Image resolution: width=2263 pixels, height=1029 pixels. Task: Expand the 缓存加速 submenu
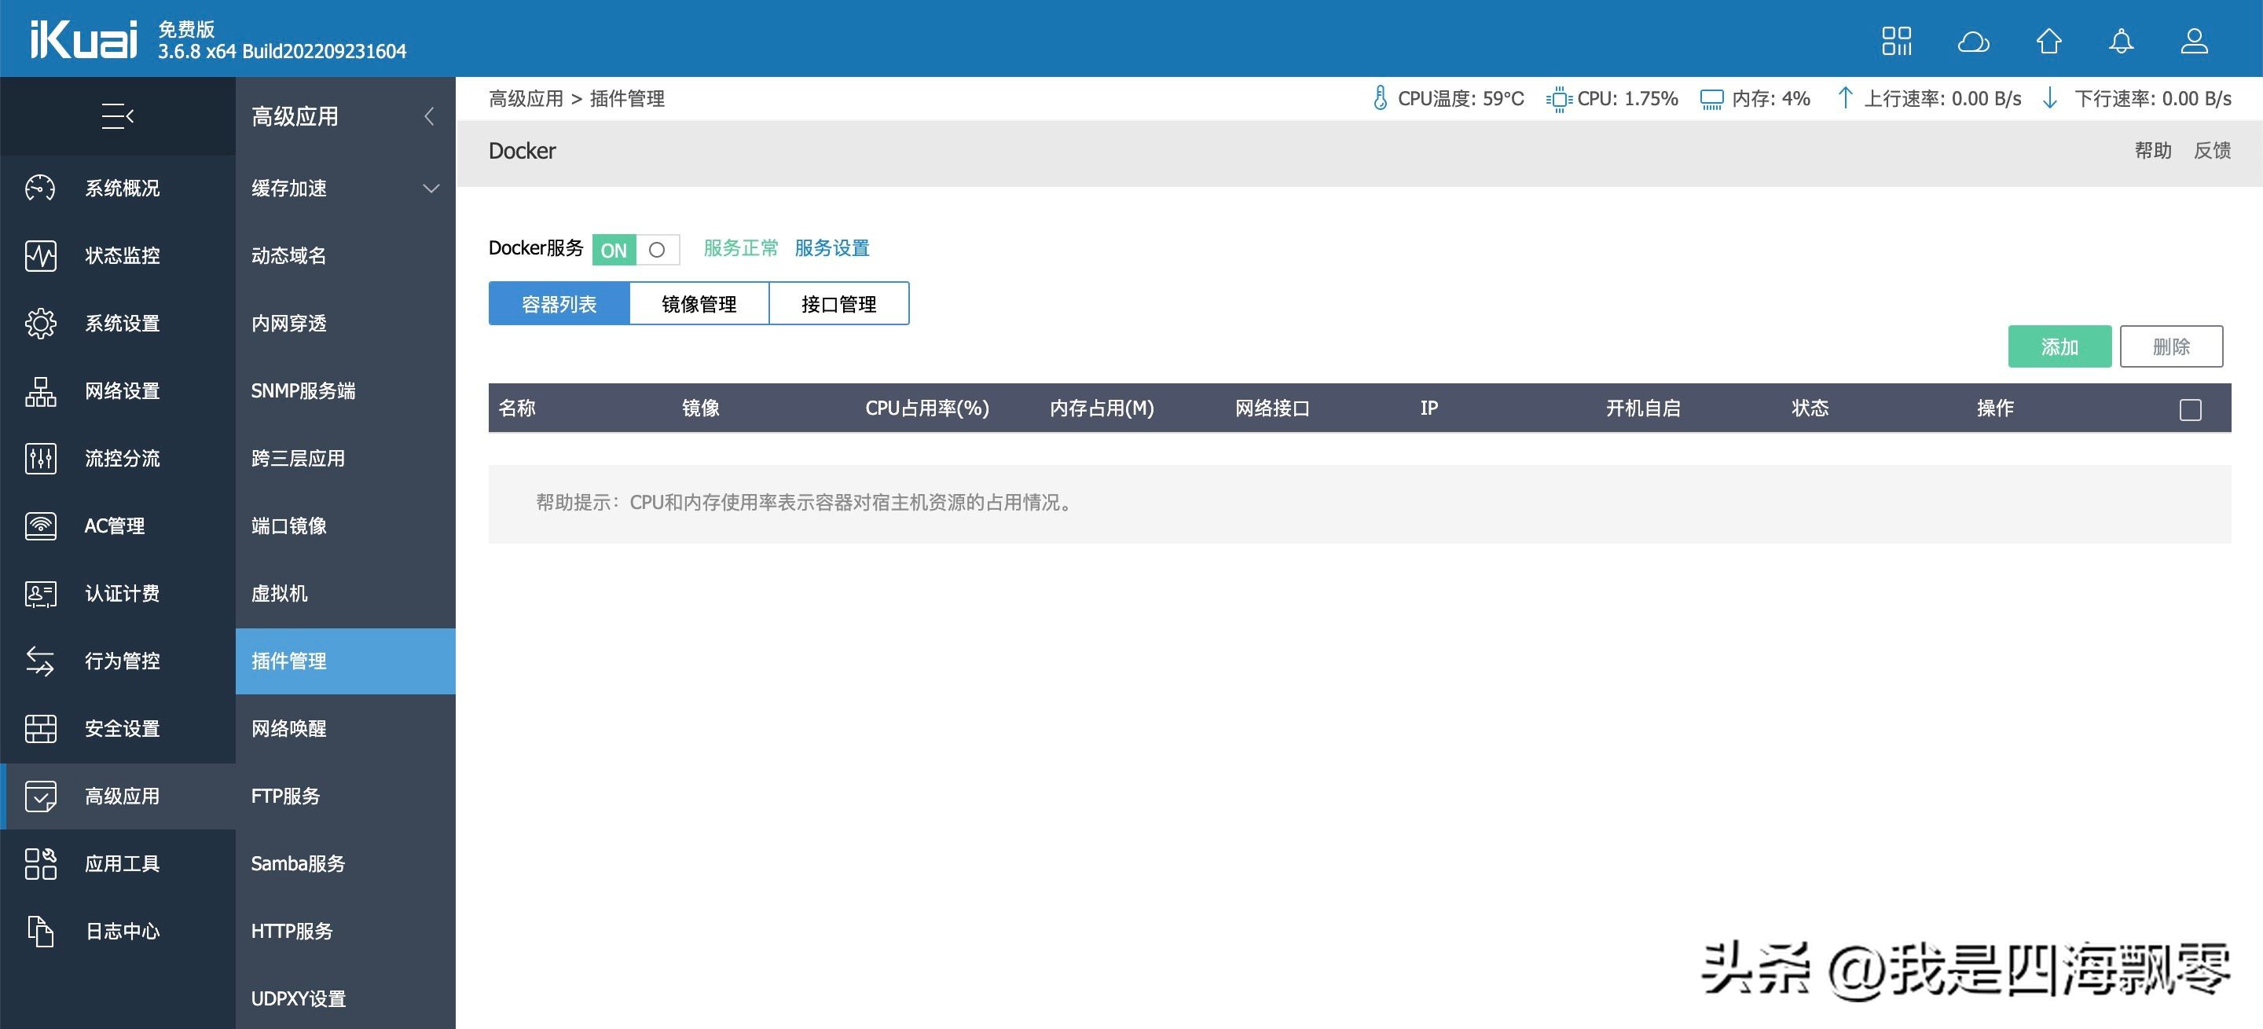[431, 188]
